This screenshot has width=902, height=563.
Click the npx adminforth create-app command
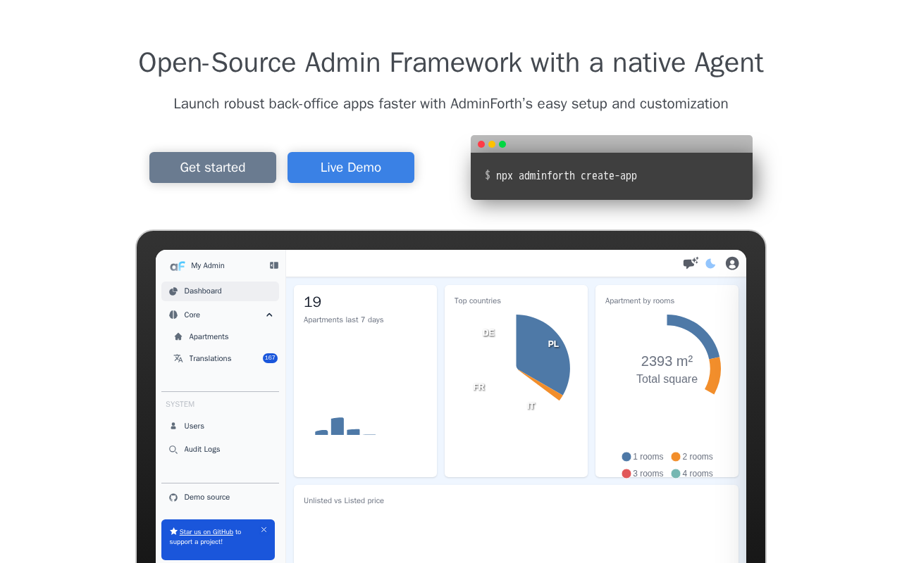click(x=567, y=176)
